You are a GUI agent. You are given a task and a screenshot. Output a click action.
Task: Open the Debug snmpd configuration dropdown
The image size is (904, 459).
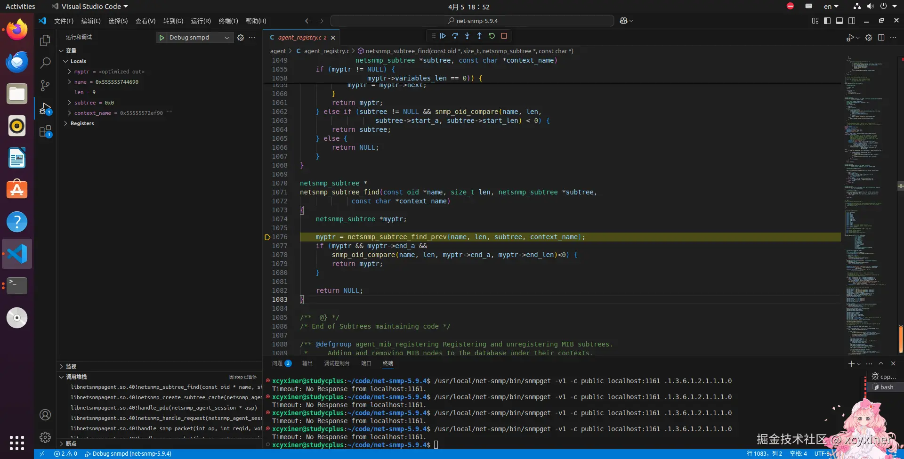(x=227, y=38)
